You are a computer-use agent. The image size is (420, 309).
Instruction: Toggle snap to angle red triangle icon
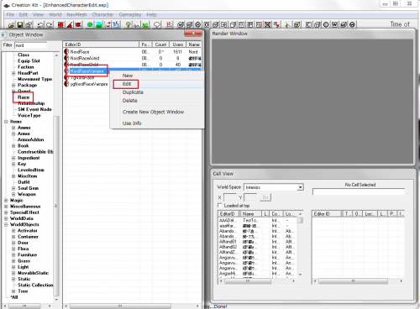[x=69, y=25]
